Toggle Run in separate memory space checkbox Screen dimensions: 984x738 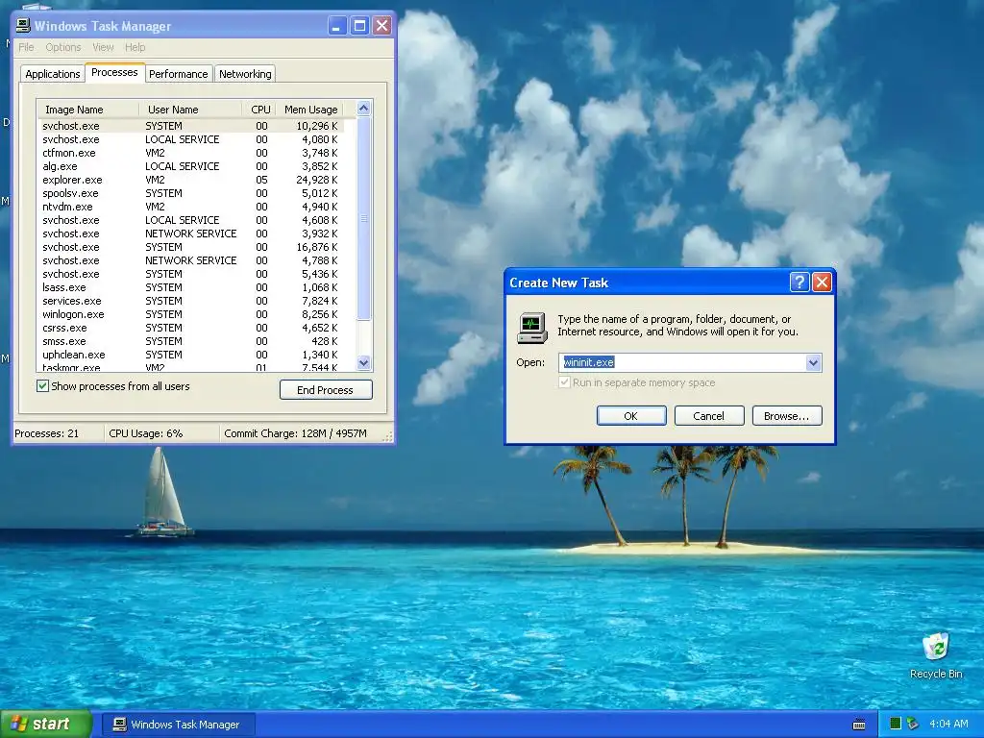564,382
